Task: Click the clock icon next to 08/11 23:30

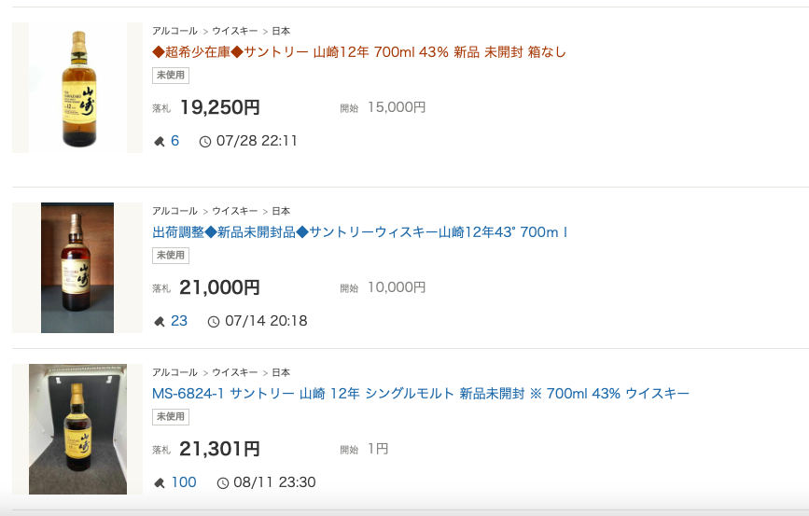Action: click(222, 483)
